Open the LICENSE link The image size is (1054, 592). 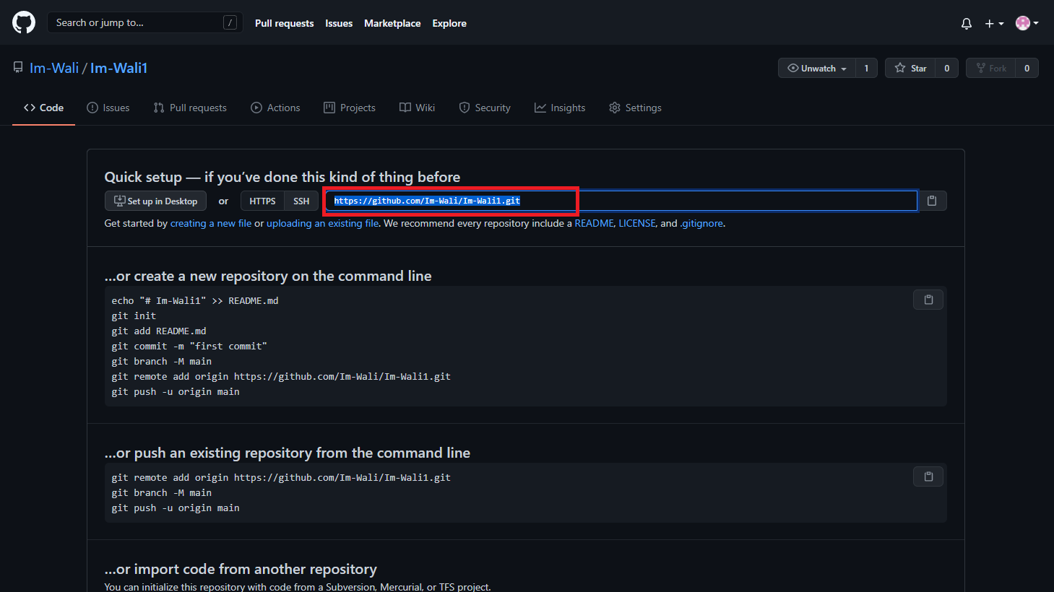tap(637, 223)
